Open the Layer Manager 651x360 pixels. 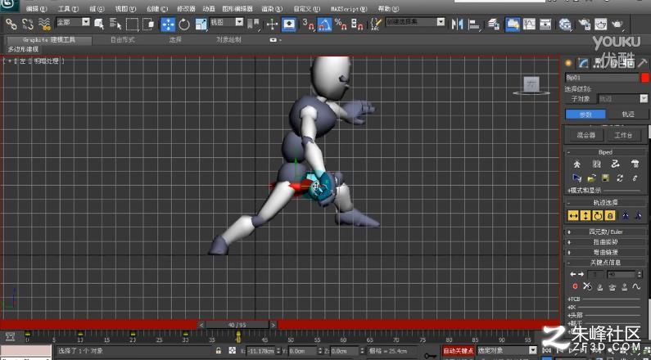[x=493, y=24]
